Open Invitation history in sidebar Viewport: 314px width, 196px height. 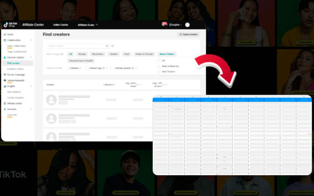15,69
